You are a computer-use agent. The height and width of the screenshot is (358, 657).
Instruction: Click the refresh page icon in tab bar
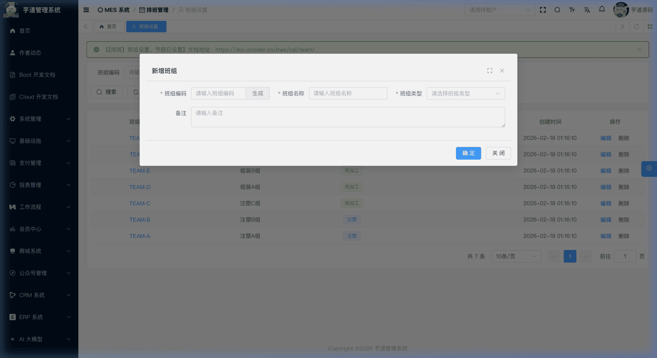pos(636,27)
